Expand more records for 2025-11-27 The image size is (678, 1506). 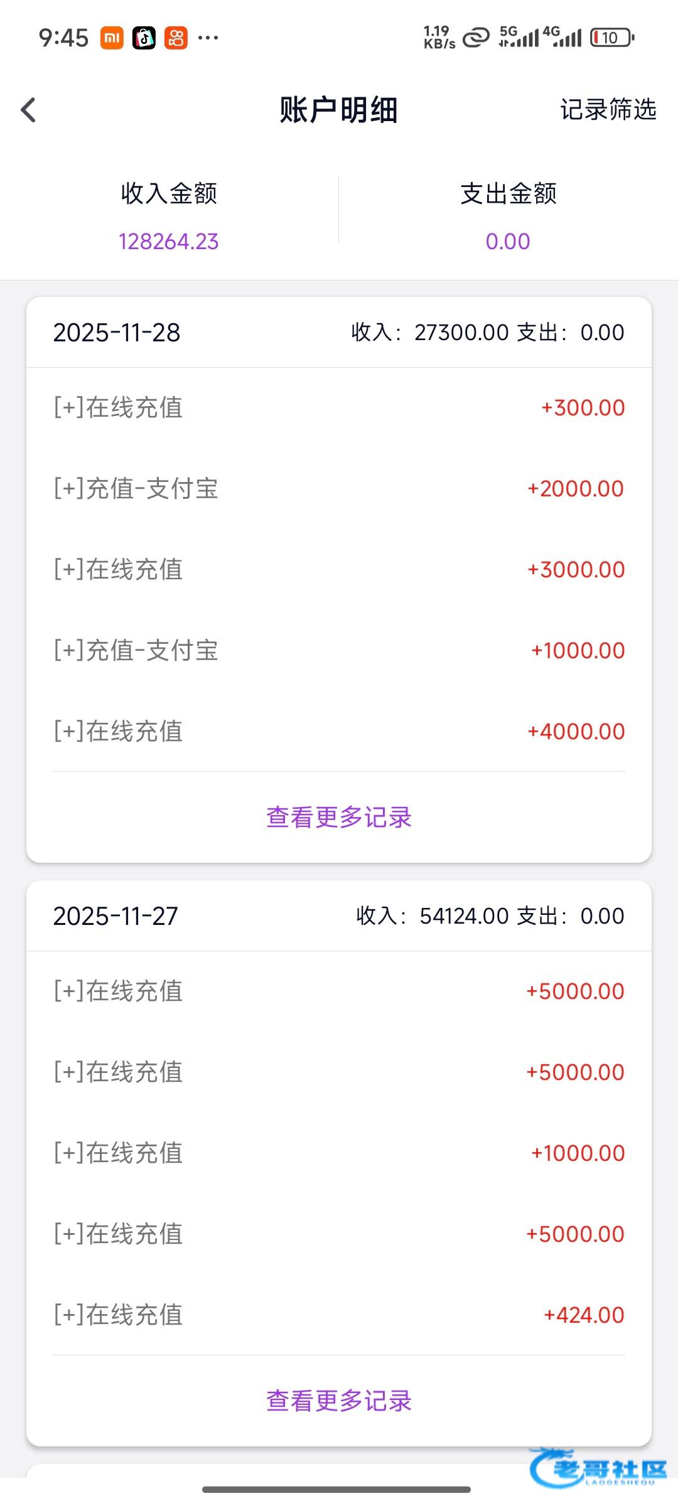[339, 1401]
